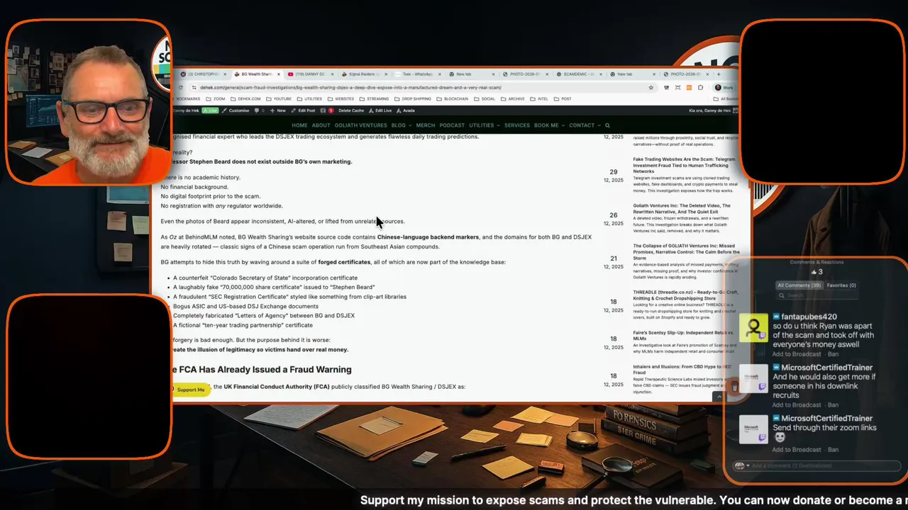Open a new browser tab with plus button

[x=719, y=74]
